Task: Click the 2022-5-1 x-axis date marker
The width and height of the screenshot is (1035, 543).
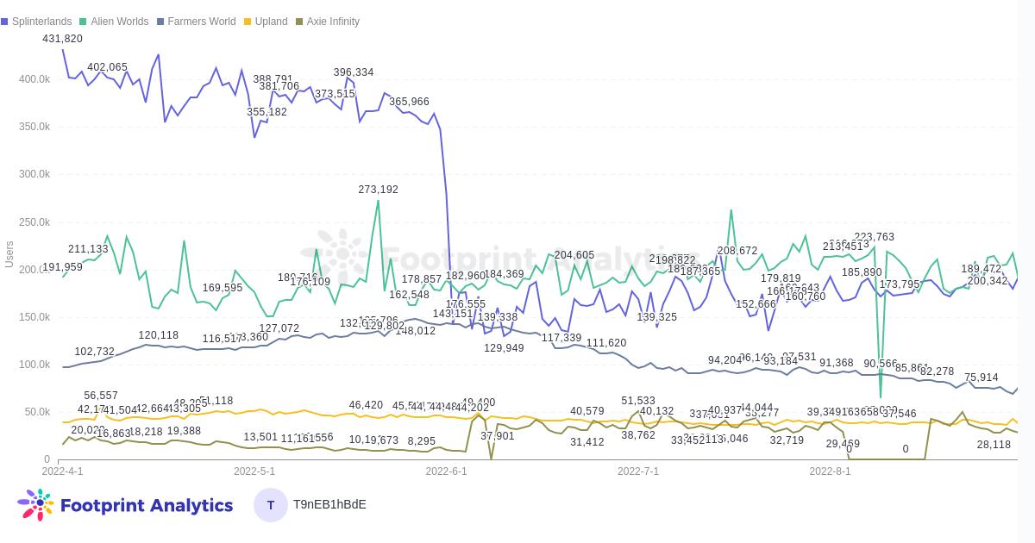Action: coord(254,471)
